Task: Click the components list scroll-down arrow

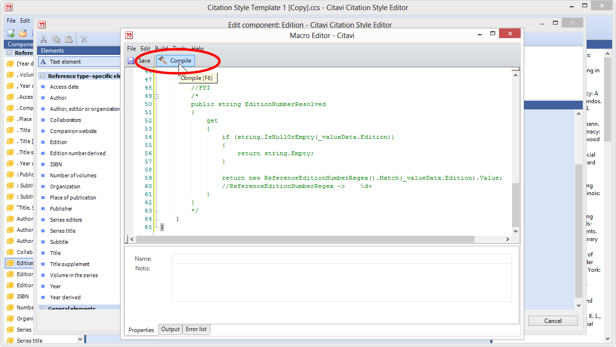Action: 80,339
